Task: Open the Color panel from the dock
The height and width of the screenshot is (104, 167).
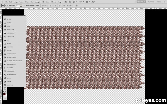Action: pyautogui.click(x=8, y=82)
